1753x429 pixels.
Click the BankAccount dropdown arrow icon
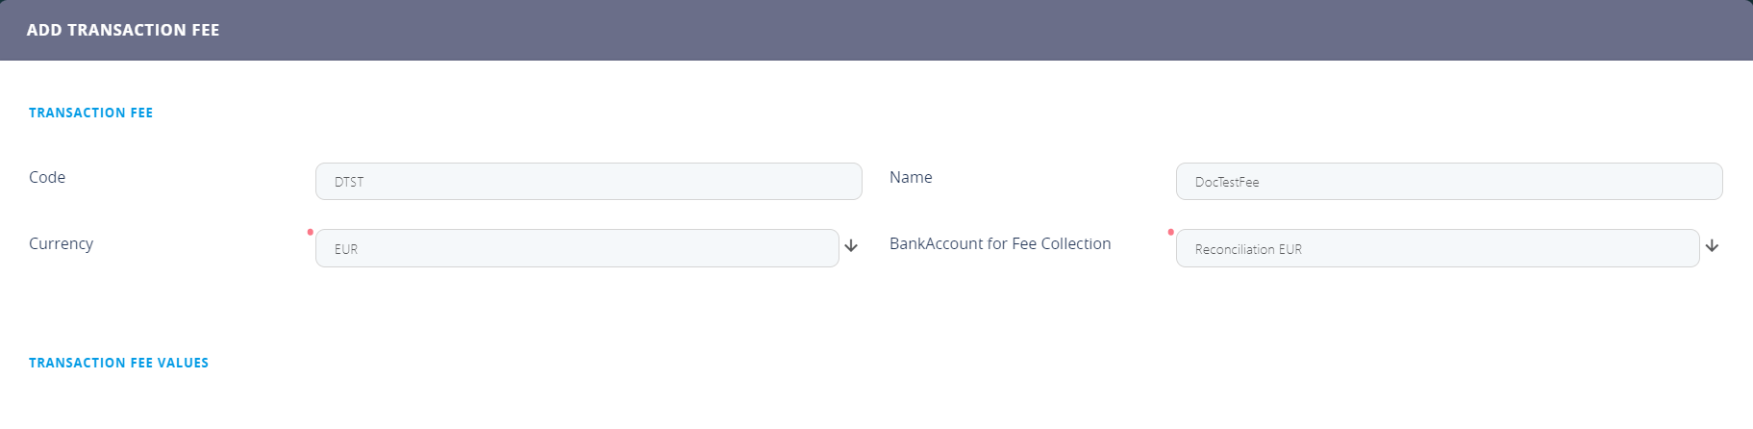[x=1712, y=246]
